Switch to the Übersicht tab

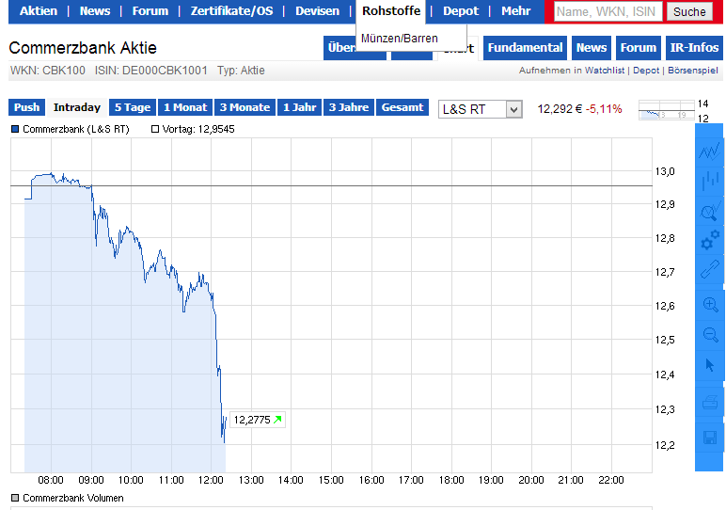pyautogui.click(x=339, y=48)
